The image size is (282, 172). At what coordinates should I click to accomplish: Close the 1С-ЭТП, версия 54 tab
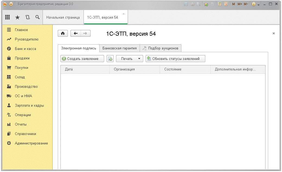coord(123,14)
